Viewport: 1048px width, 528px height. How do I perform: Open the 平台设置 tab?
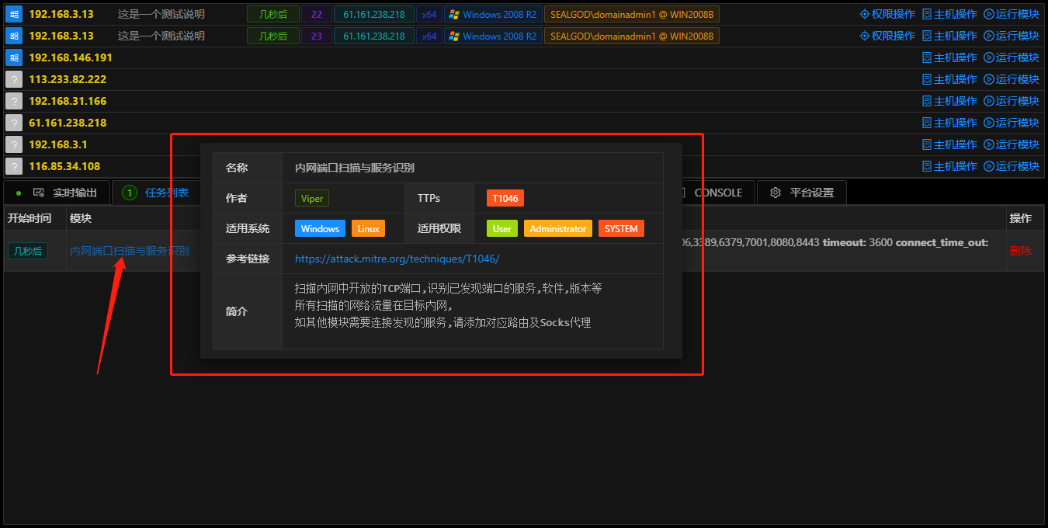(801, 193)
